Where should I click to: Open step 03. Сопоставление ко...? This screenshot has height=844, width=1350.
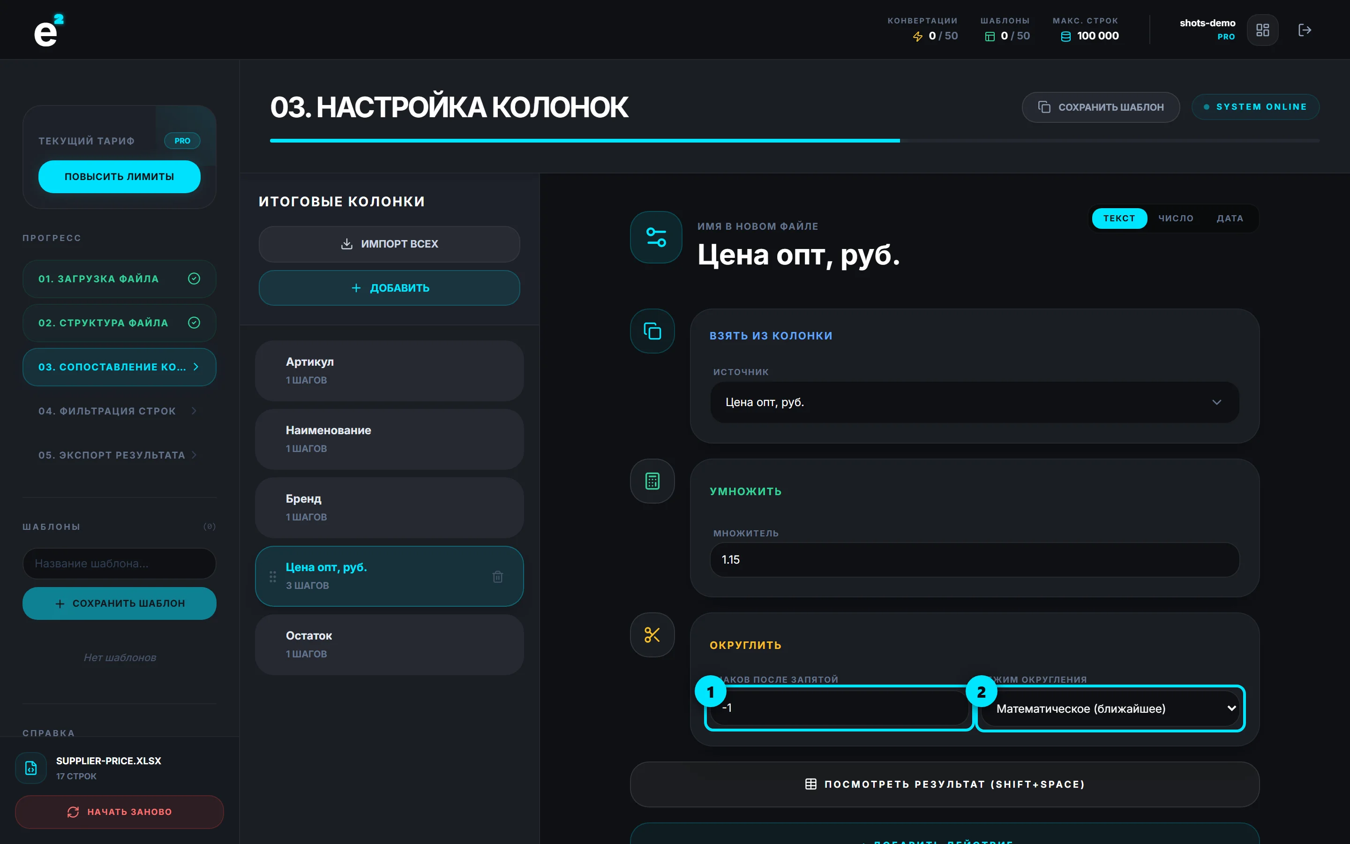coord(120,367)
